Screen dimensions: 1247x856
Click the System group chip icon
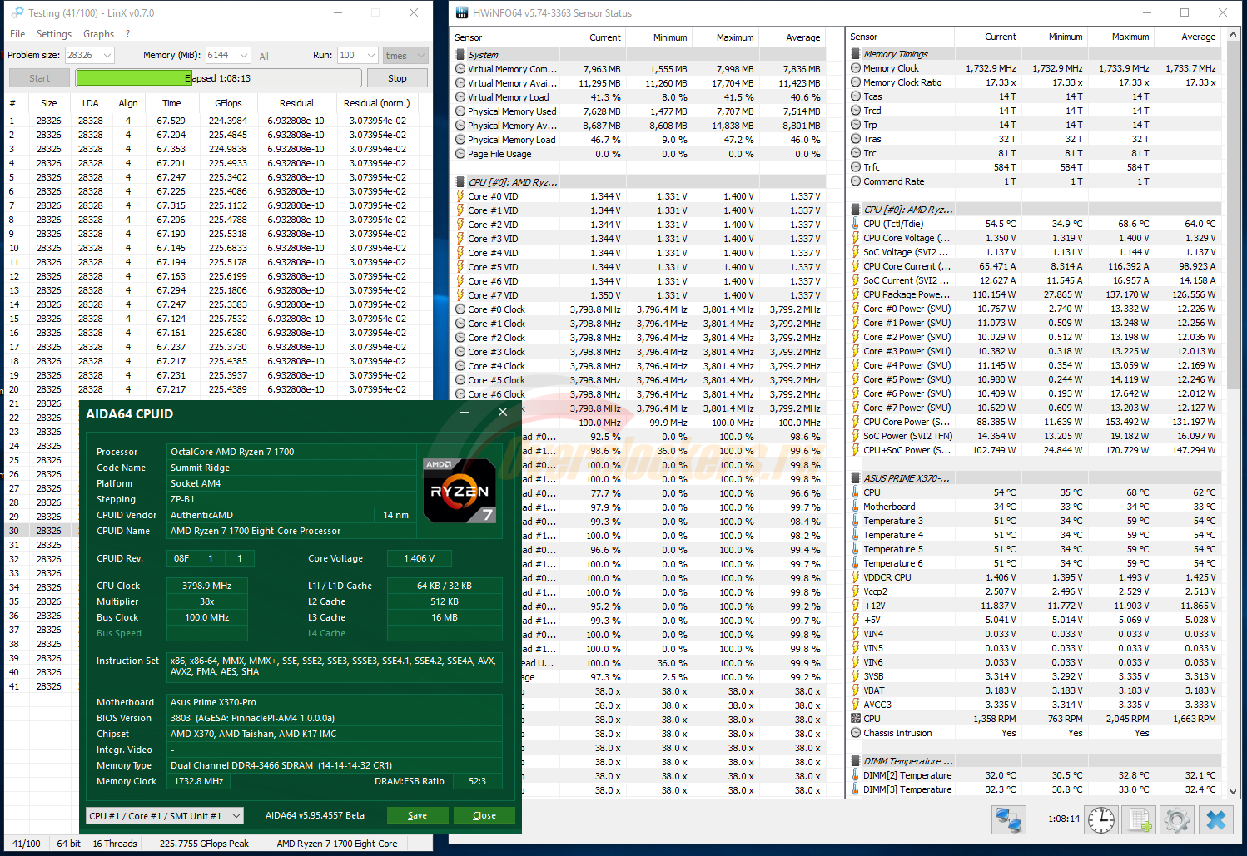460,55
